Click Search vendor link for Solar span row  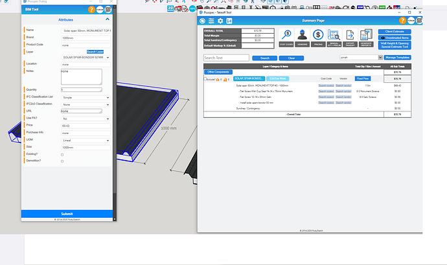point(343,86)
